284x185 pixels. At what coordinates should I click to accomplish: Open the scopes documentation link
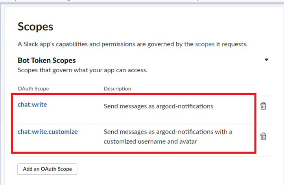205,44
